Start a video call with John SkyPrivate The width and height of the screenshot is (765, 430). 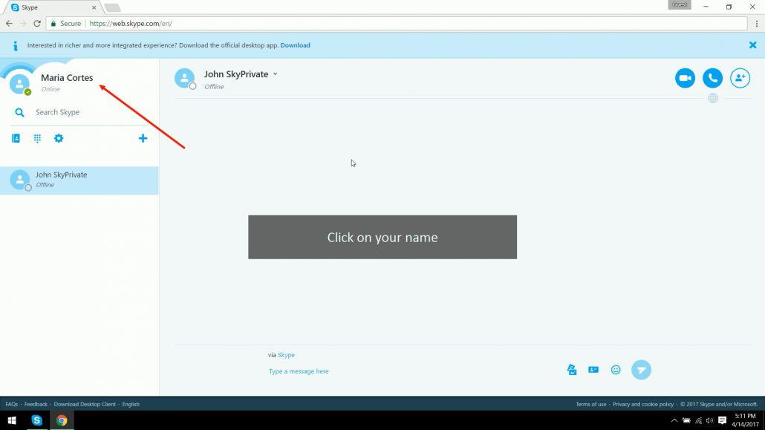pos(685,78)
